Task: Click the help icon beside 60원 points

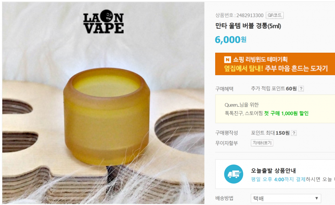Action: pos(301,89)
